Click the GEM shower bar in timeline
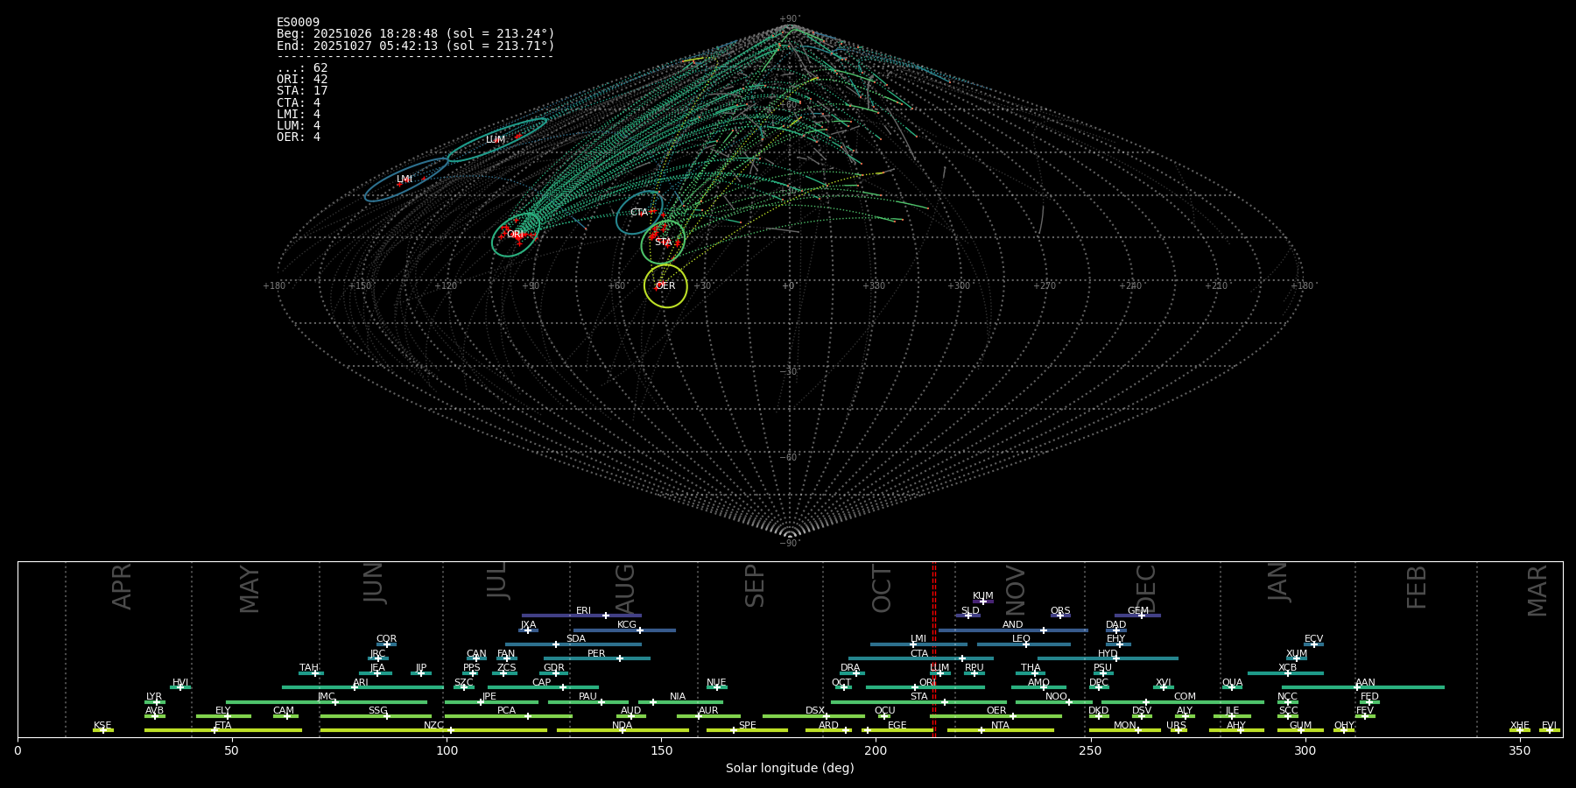 pos(1137,616)
